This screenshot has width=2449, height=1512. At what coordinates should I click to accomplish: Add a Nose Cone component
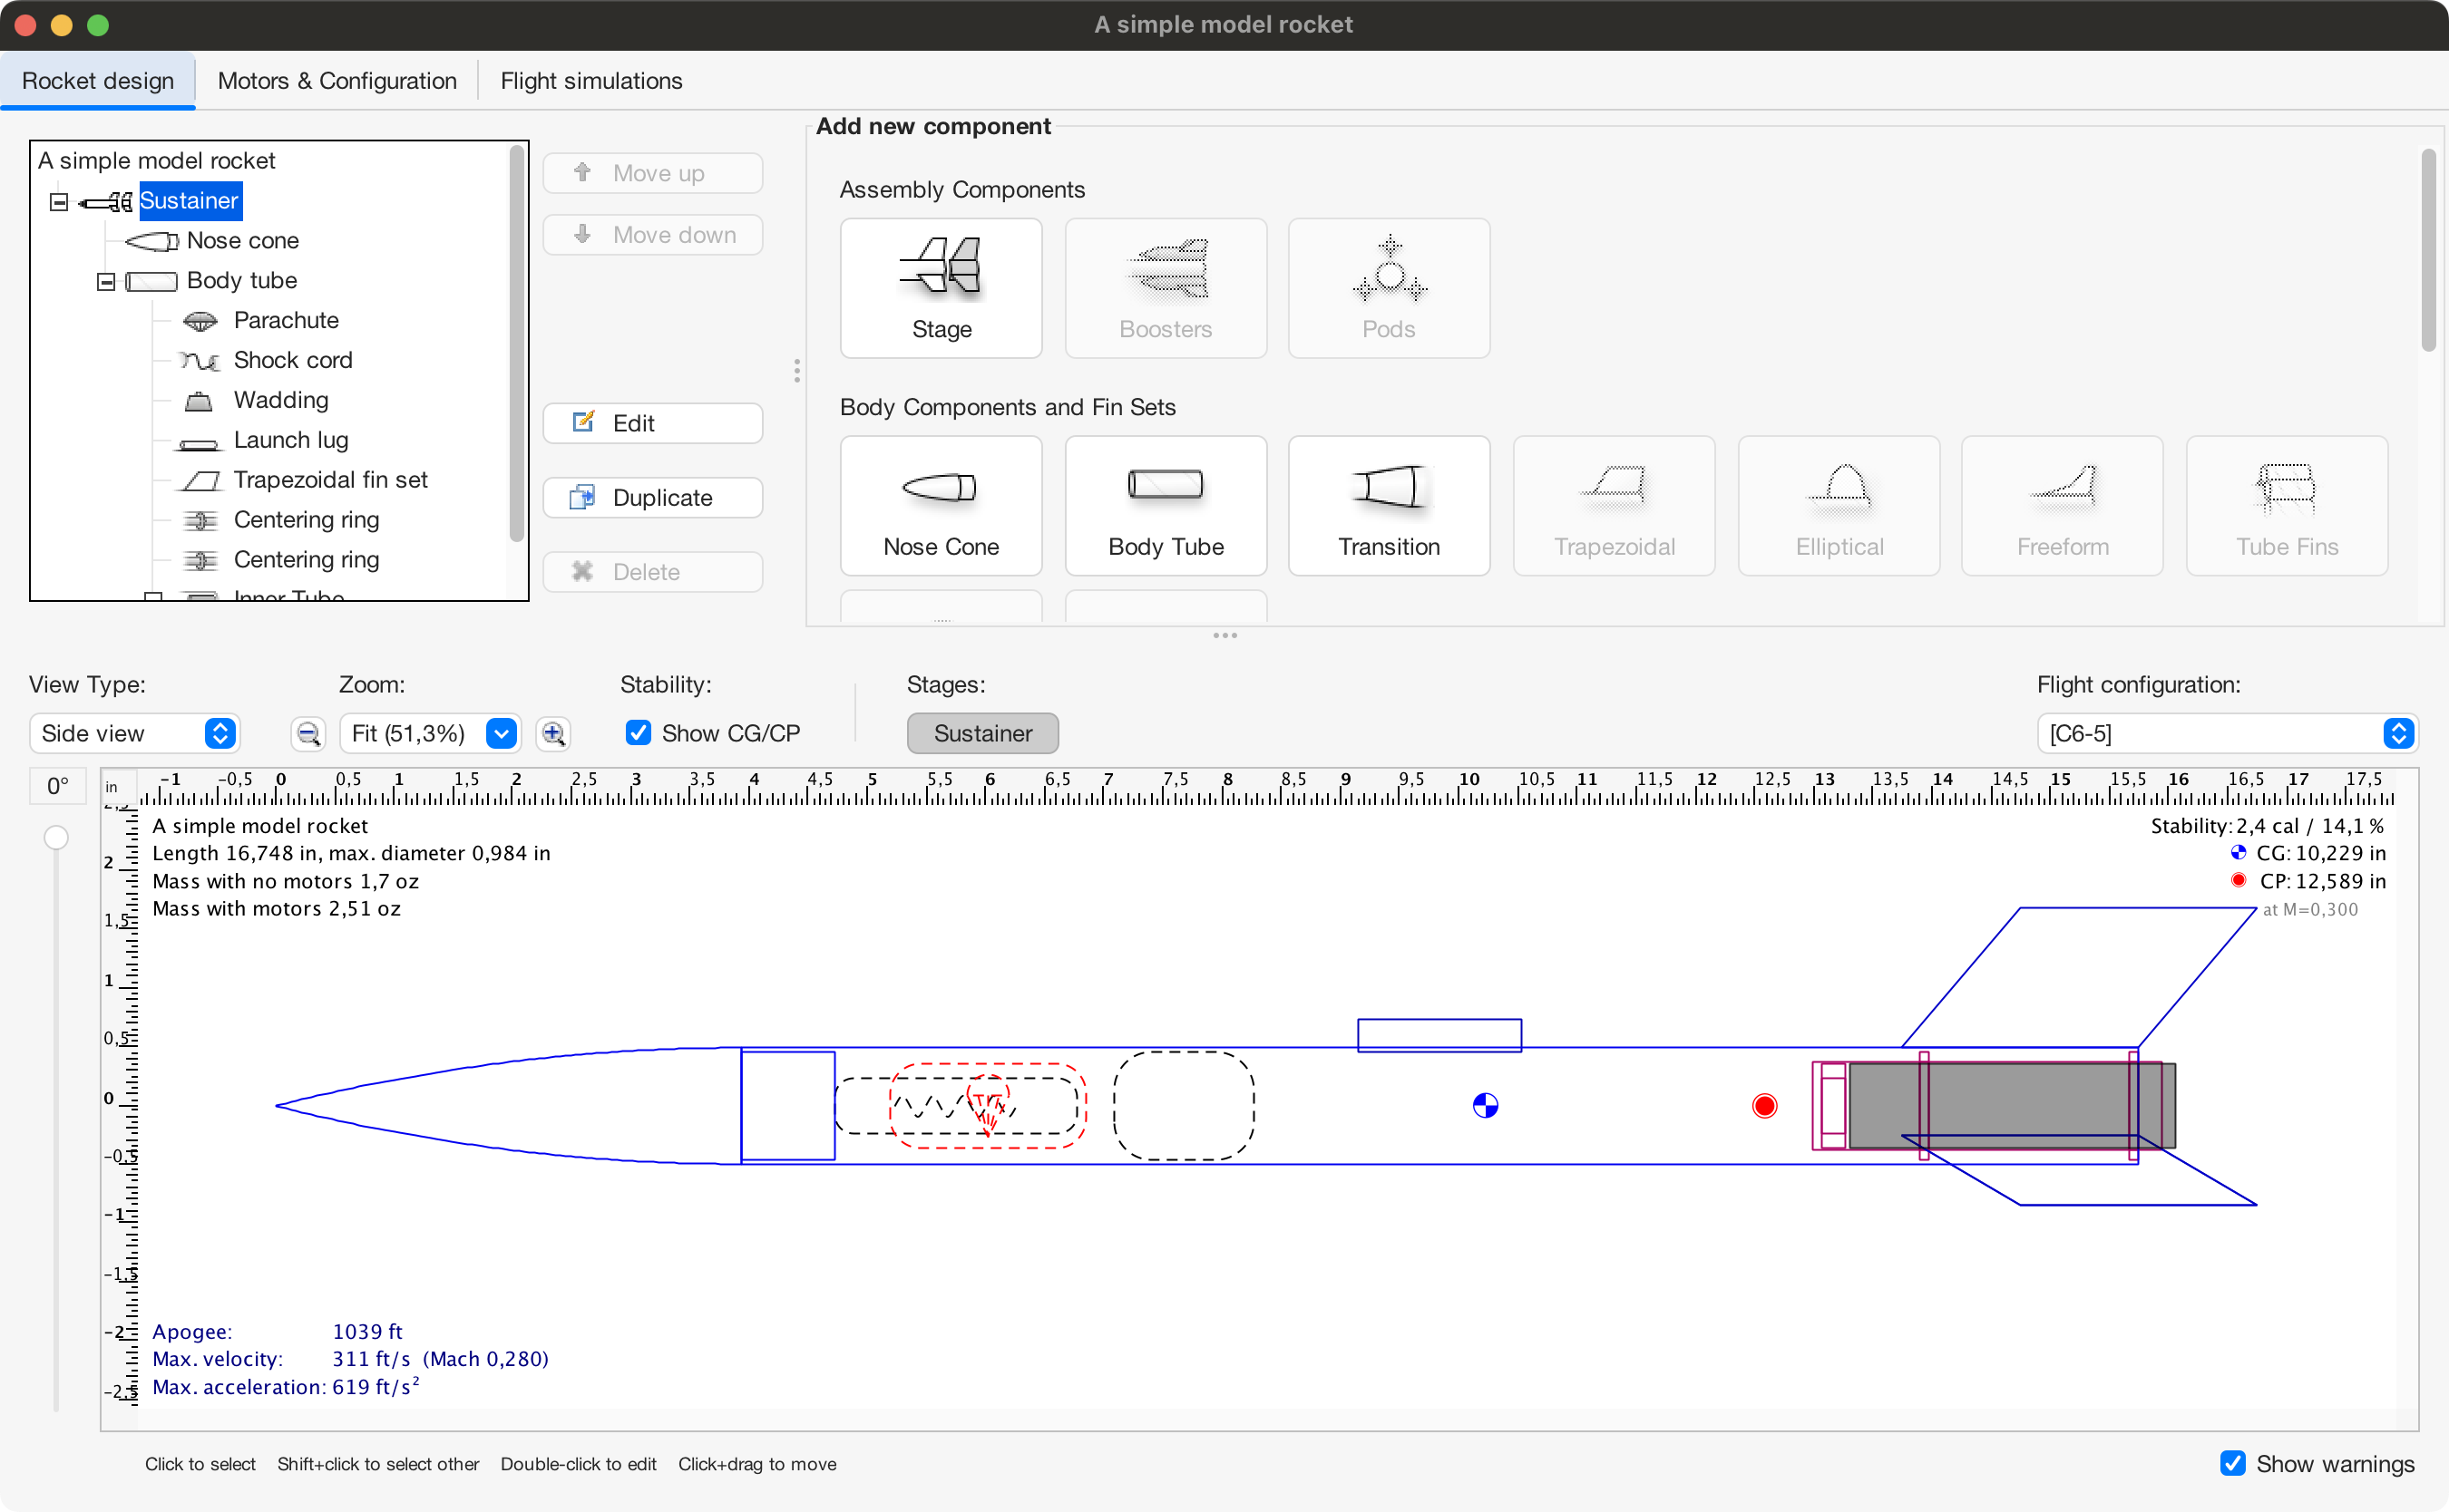click(941, 506)
